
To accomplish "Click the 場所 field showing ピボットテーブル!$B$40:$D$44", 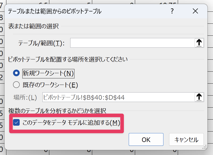I will coord(118,97).
